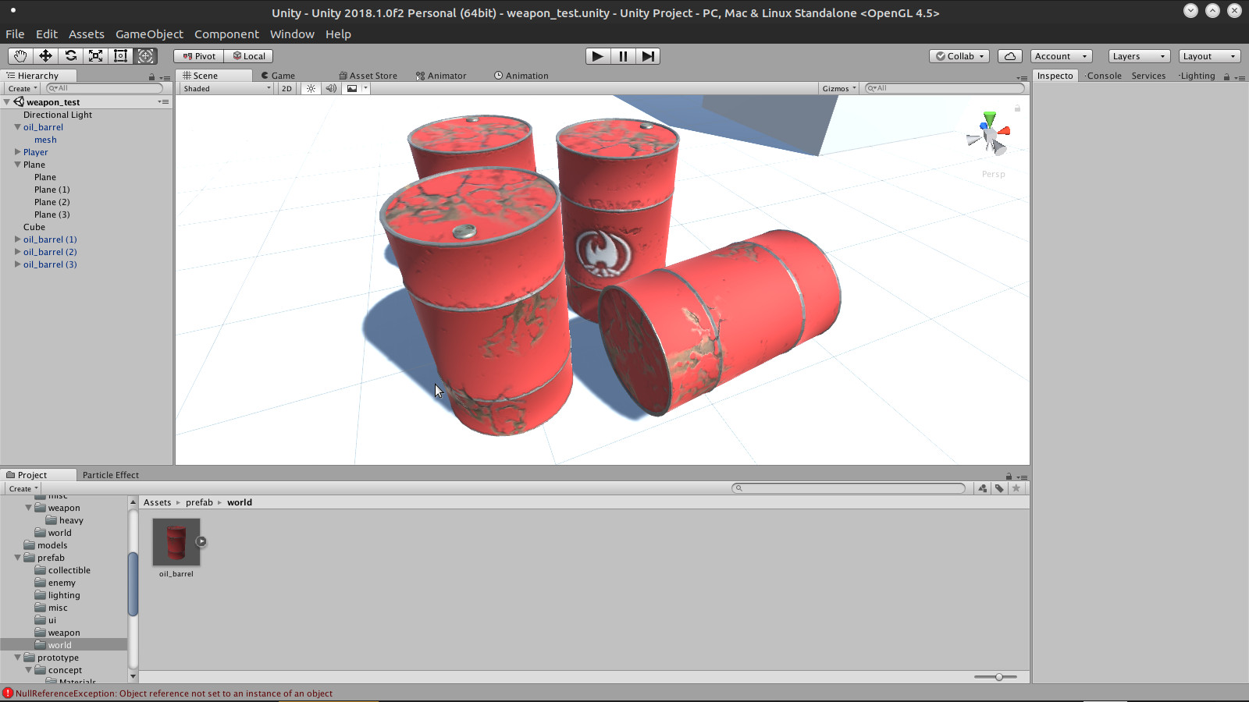Click the Step frame button

[648, 56]
